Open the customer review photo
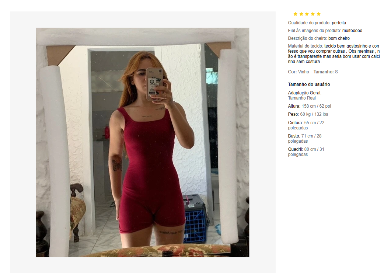The height and width of the screenshot is (278, 391). point(142,142)
